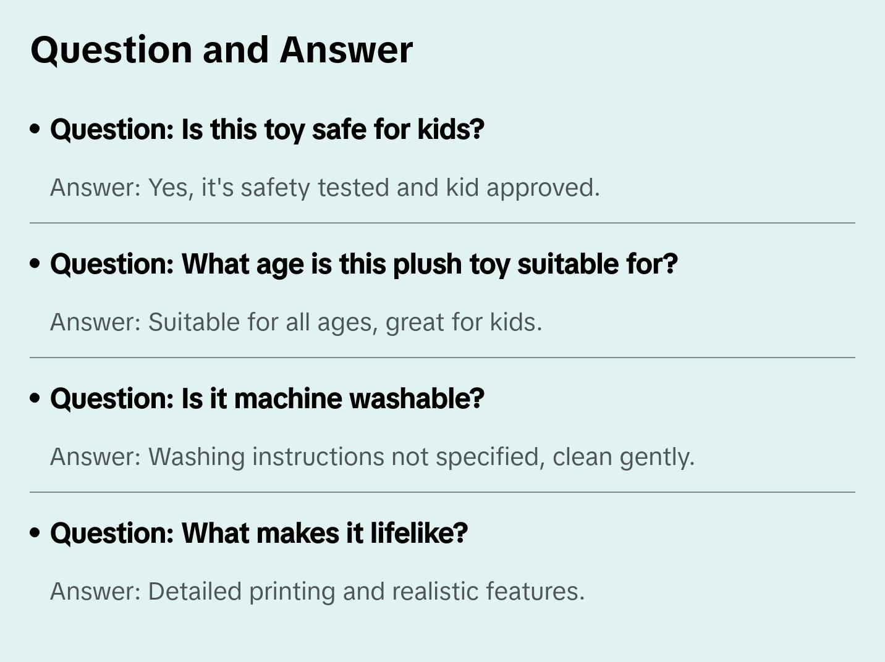Viewport: 885px width, 662px height.
Task: Open the question about toy safety for kids
Action: pos(267,129)
